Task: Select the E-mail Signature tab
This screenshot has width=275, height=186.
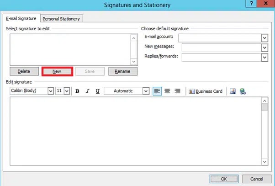Action: [21, 18]
